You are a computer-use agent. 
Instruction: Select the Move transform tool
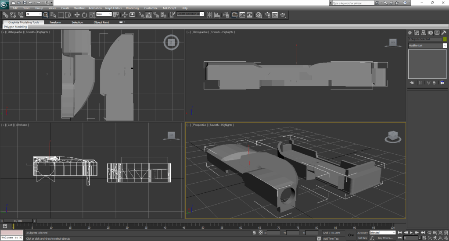pyautogui.click(x=77, y=15)
